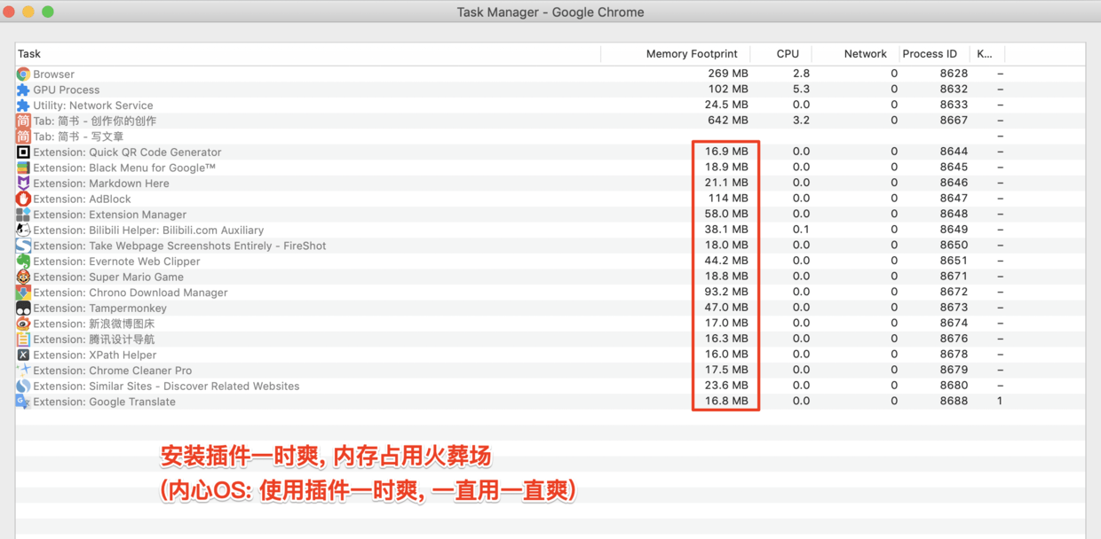1101x539 pixels.
Task: Select Extension: Quick QR Code Generator
Action: coord(550,152)
